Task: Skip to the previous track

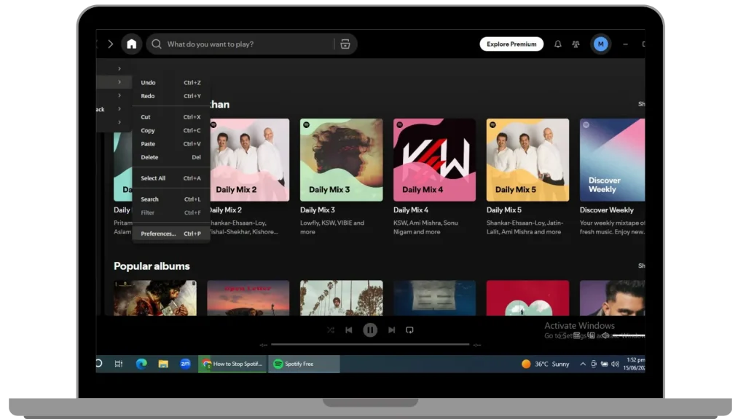Action: (349, 330)
